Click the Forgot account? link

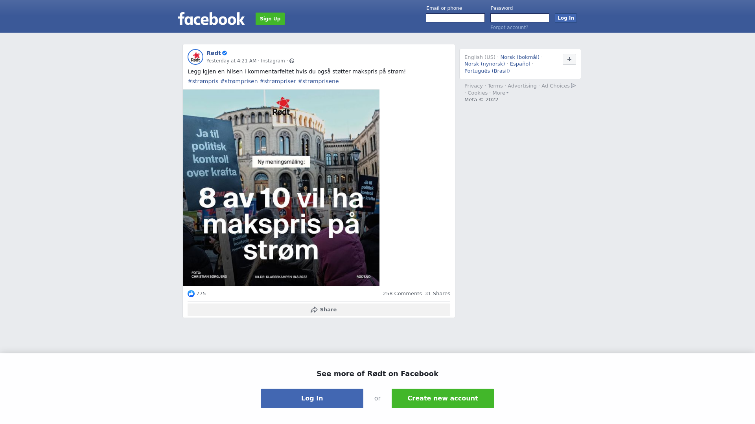pos(509,27)
